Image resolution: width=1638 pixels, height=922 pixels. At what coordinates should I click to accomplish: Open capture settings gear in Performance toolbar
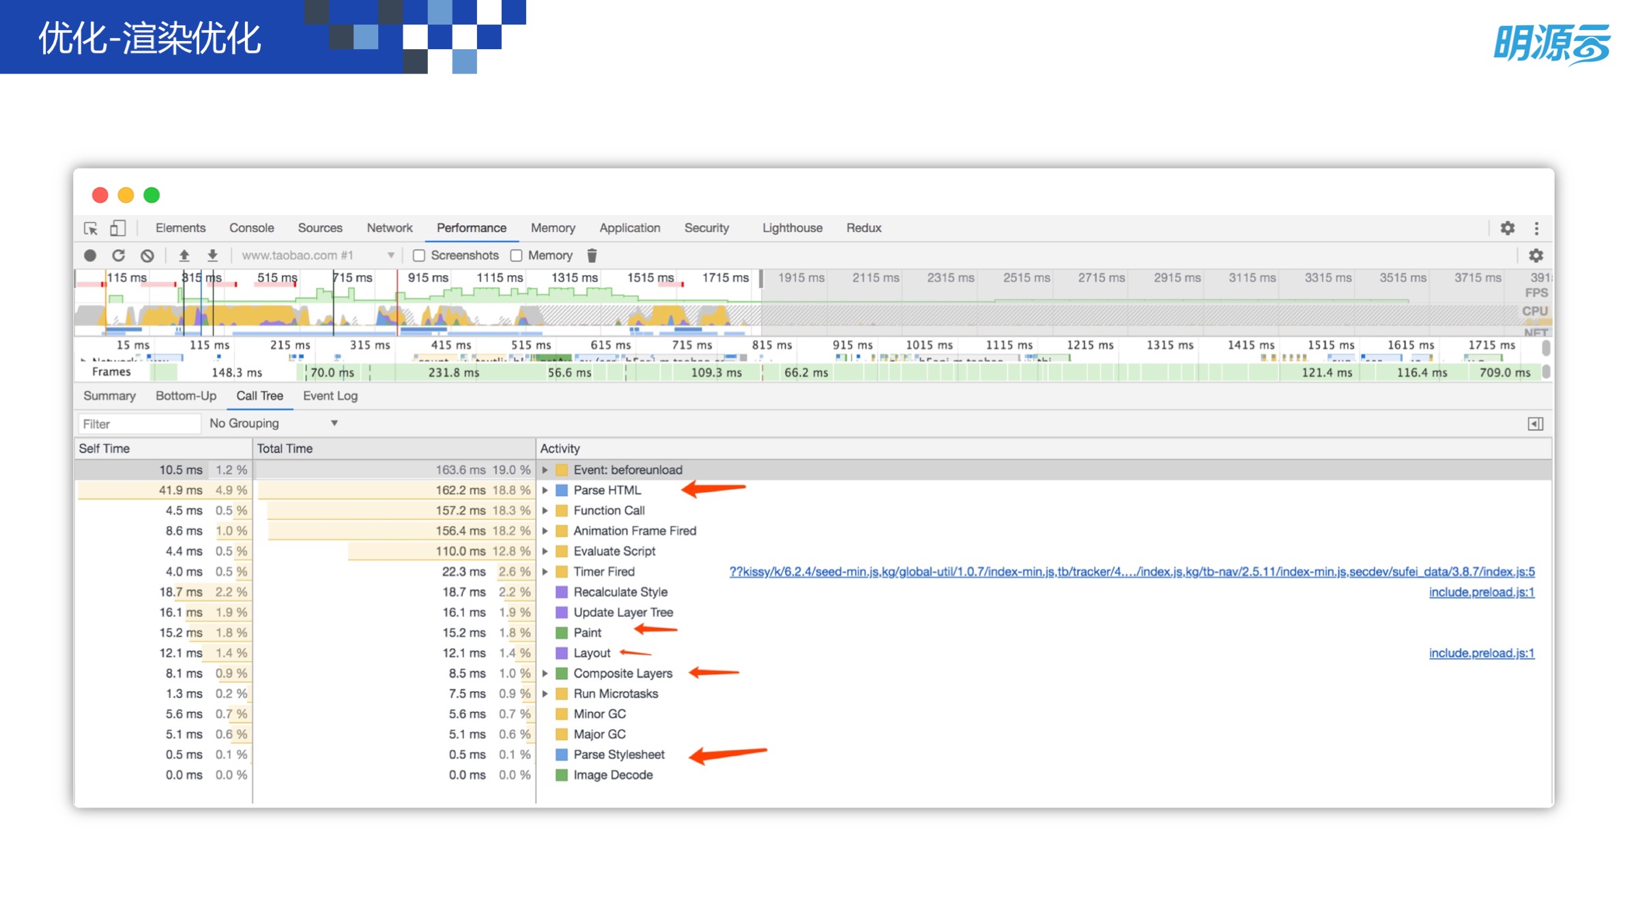[1536, 255]
